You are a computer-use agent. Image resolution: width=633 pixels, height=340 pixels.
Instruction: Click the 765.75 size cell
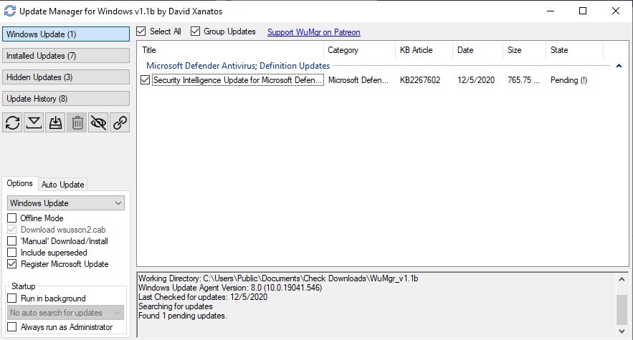[x=523, y=80]
